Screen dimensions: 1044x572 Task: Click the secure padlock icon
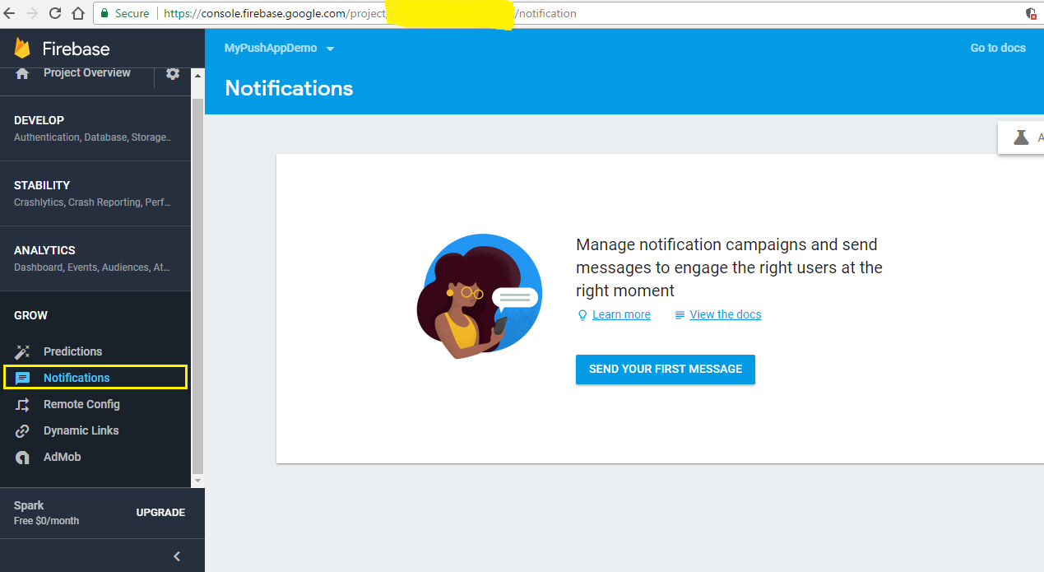104,13
